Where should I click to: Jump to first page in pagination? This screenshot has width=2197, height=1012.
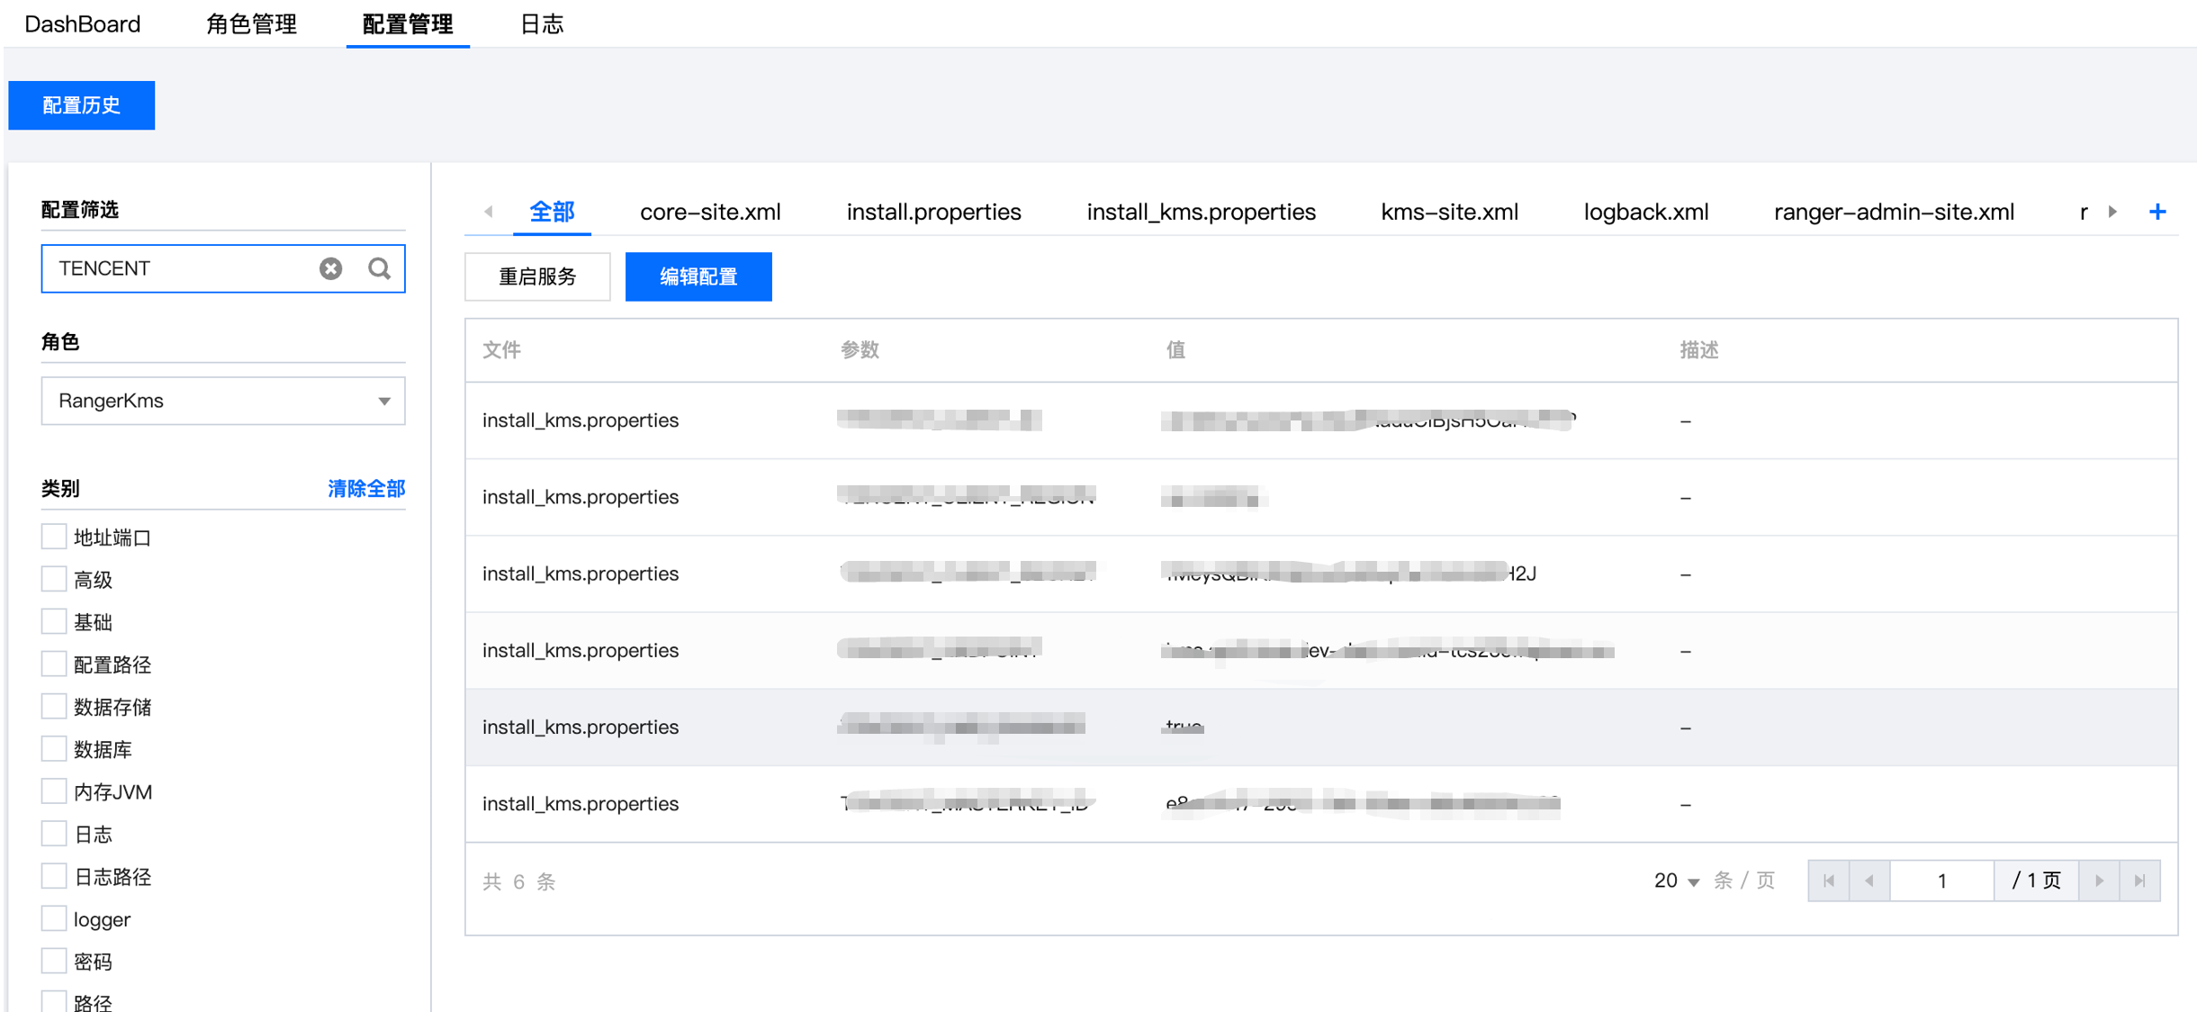click(x=1829, y=881)
